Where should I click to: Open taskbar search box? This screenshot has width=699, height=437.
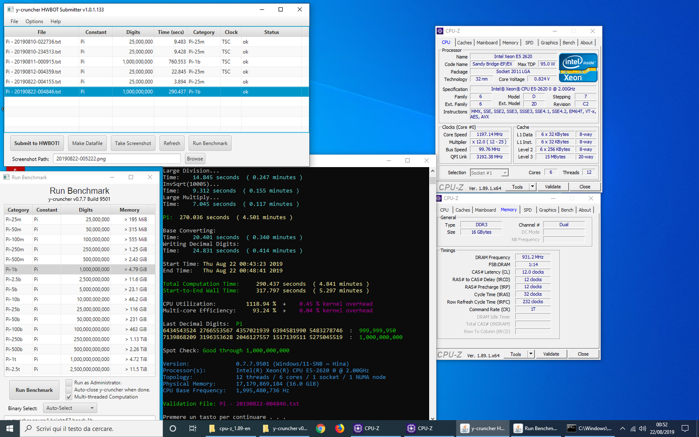pyautogui.click(x=91, y=428)
